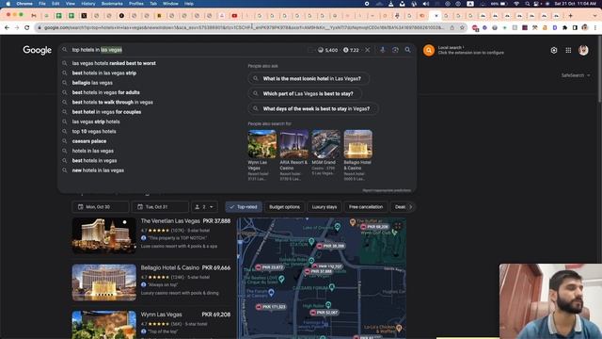Open the guests count dropdown

click(204, 207)
